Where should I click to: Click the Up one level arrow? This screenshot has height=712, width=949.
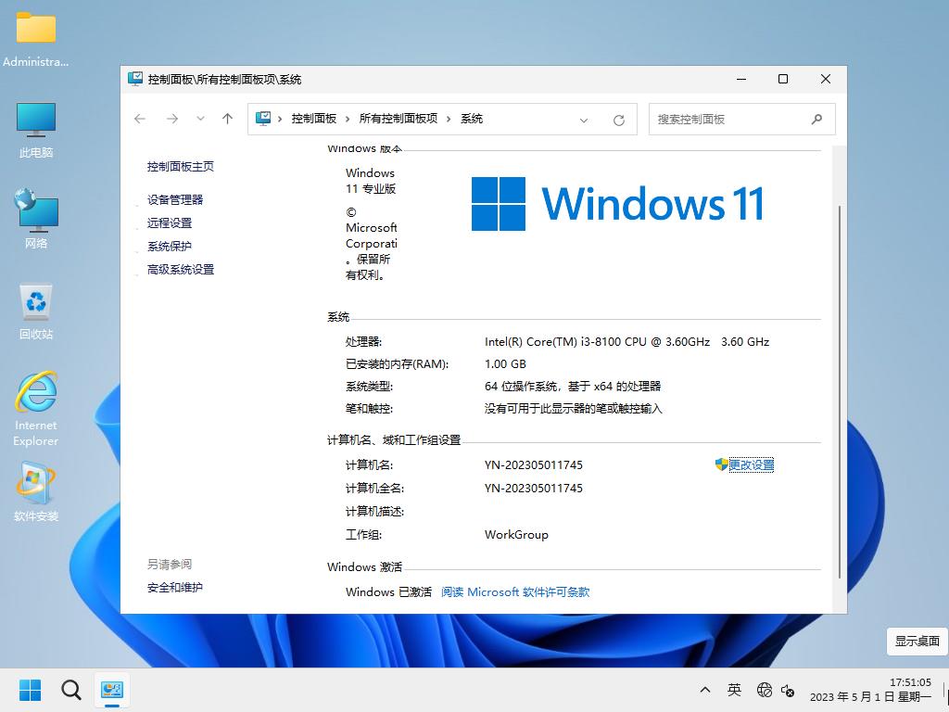pyautogui.click(x=227, y=119)
